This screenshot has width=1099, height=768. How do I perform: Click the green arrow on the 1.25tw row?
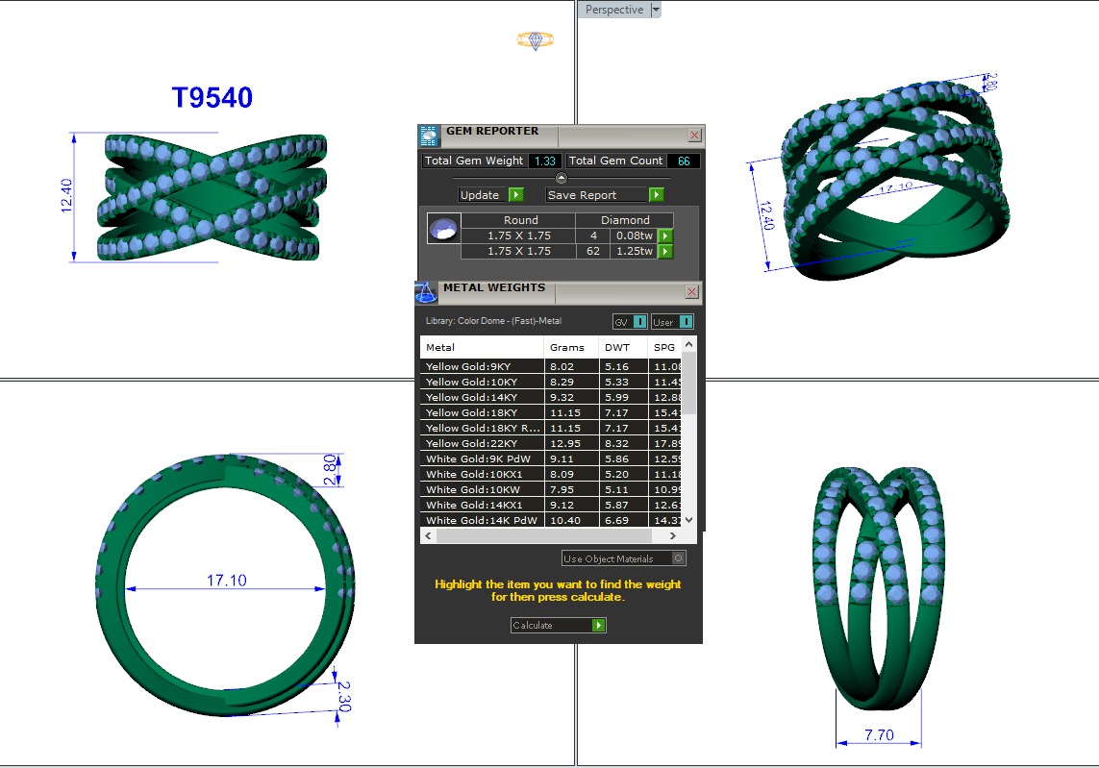(665, 252)
